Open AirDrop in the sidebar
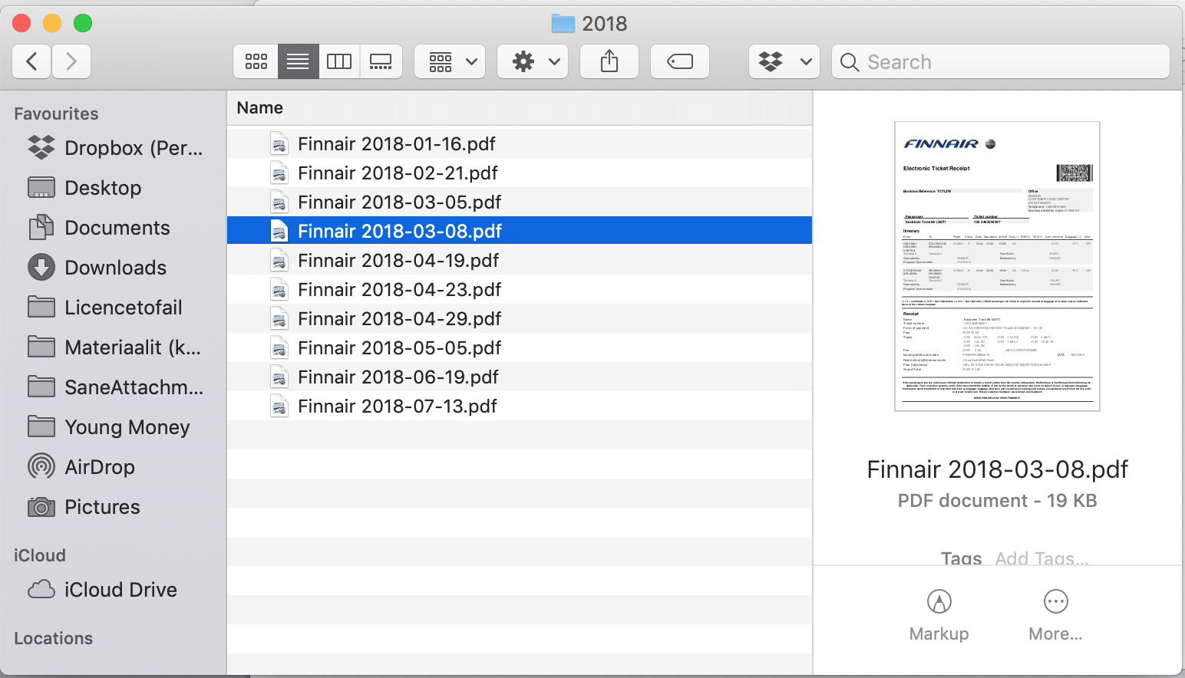Viewport: 1185px width, 678px height. [81, 467]
